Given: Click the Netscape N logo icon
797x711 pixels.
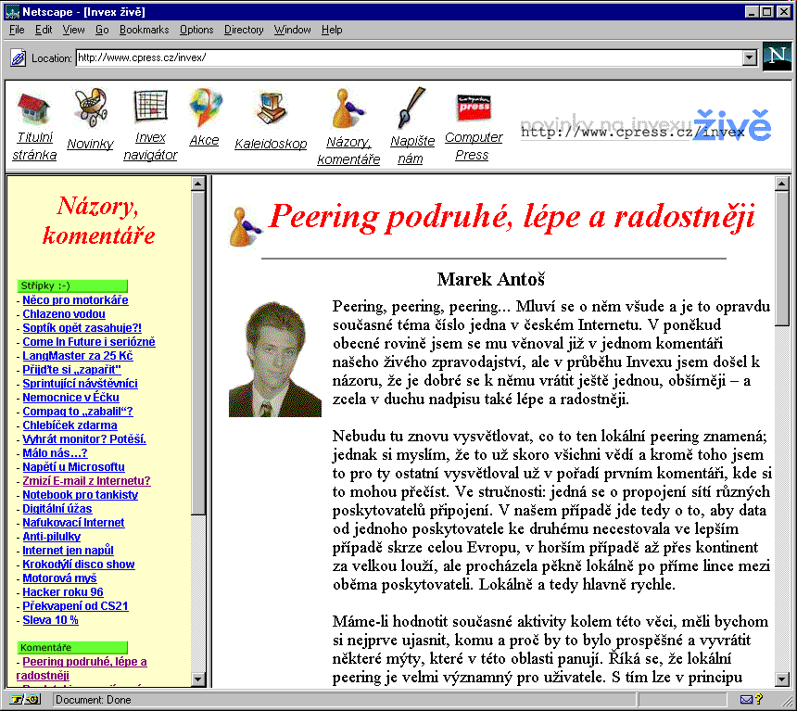Looking at the screenshot, I should point(777,57).
